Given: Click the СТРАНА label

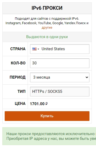Looking at the screenshot, I should point(18,49).
